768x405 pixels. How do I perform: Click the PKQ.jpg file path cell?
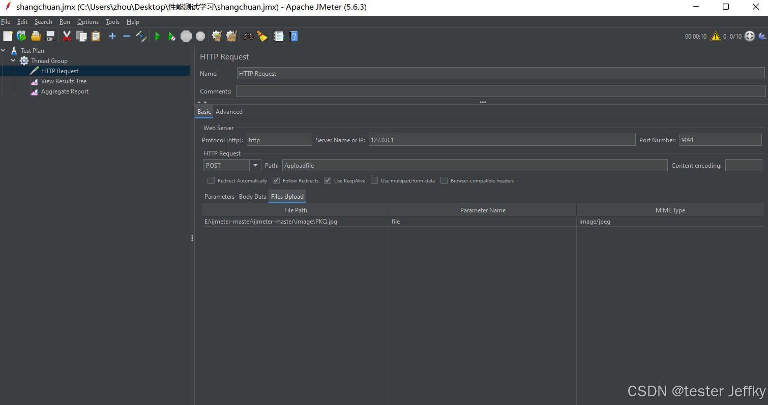coord(295,222)
